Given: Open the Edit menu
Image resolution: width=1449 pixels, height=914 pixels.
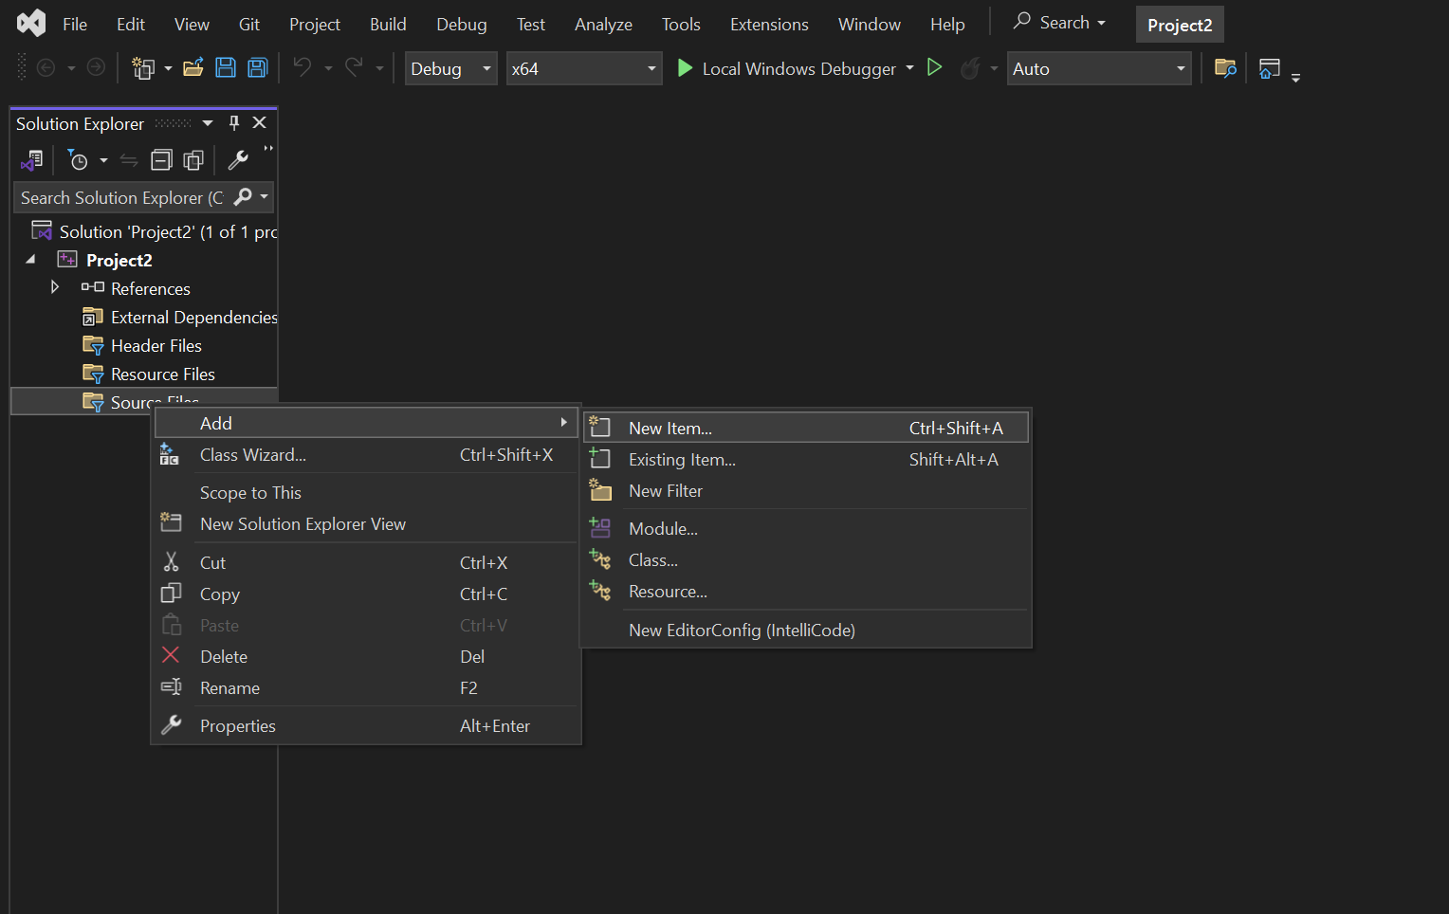Looking at the screenshot, I should pyautogui.click(x=131, y=24).
